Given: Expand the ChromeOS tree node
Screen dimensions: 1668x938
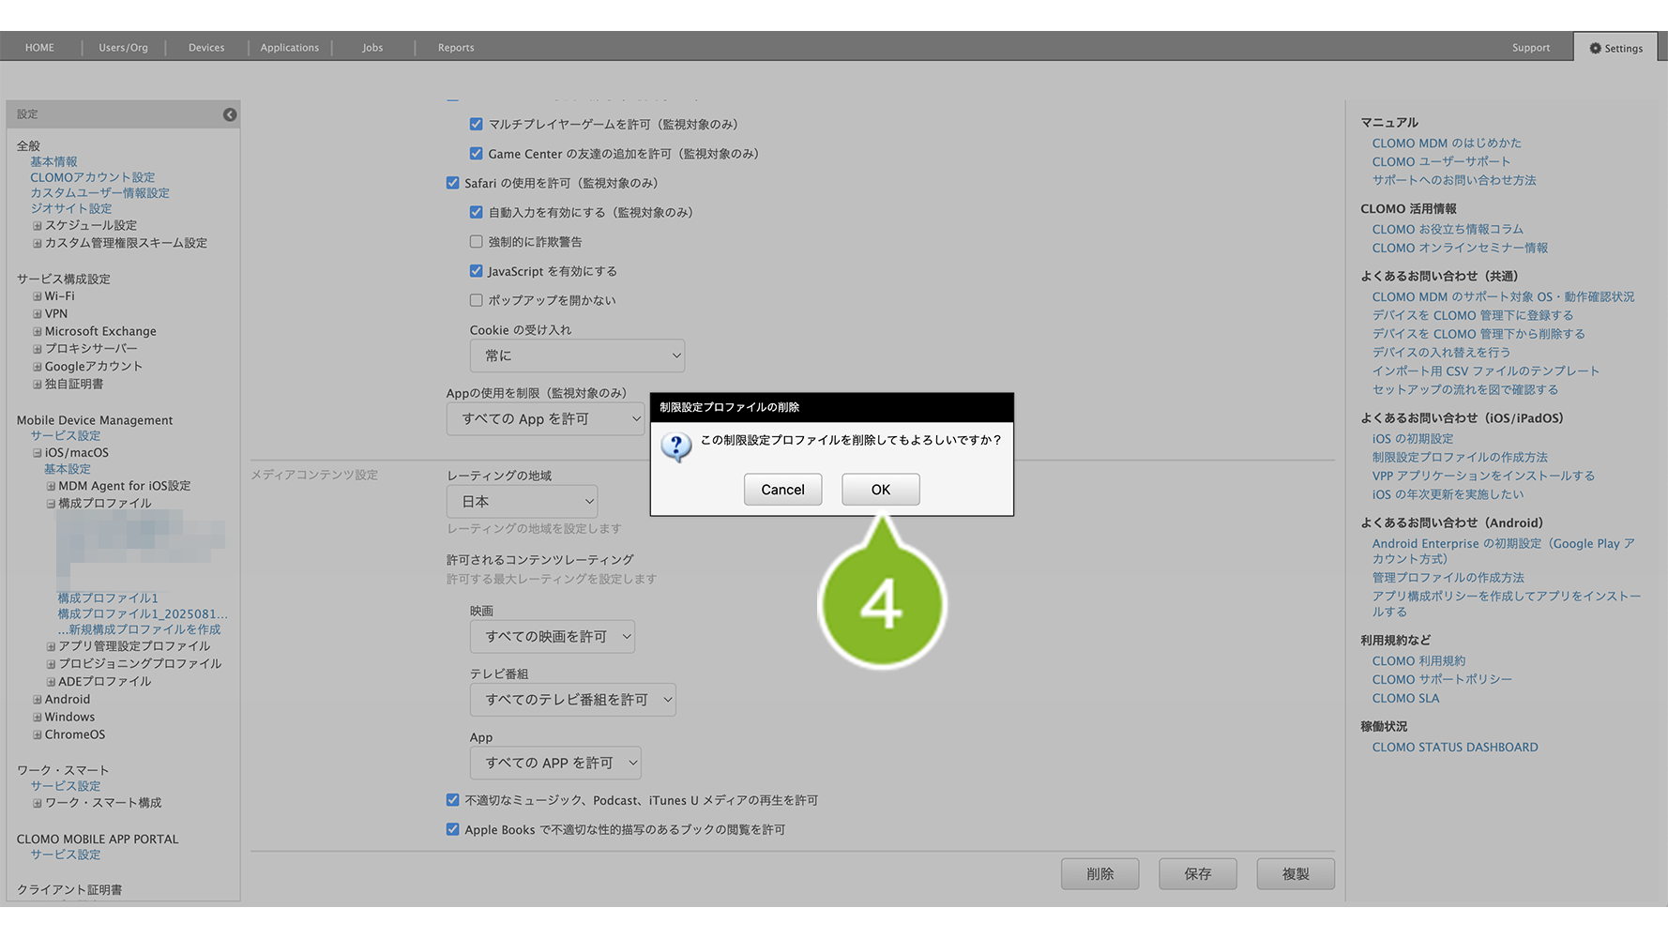Looking at the screenshot, I should point(38,735).
